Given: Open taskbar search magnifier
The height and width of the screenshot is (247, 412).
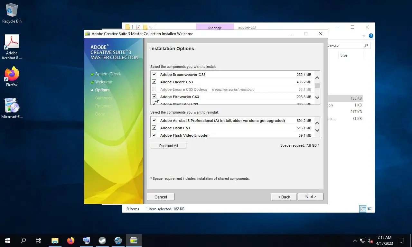Looking at the screenshot, I should pyautogui.click(x=23, y=240).
